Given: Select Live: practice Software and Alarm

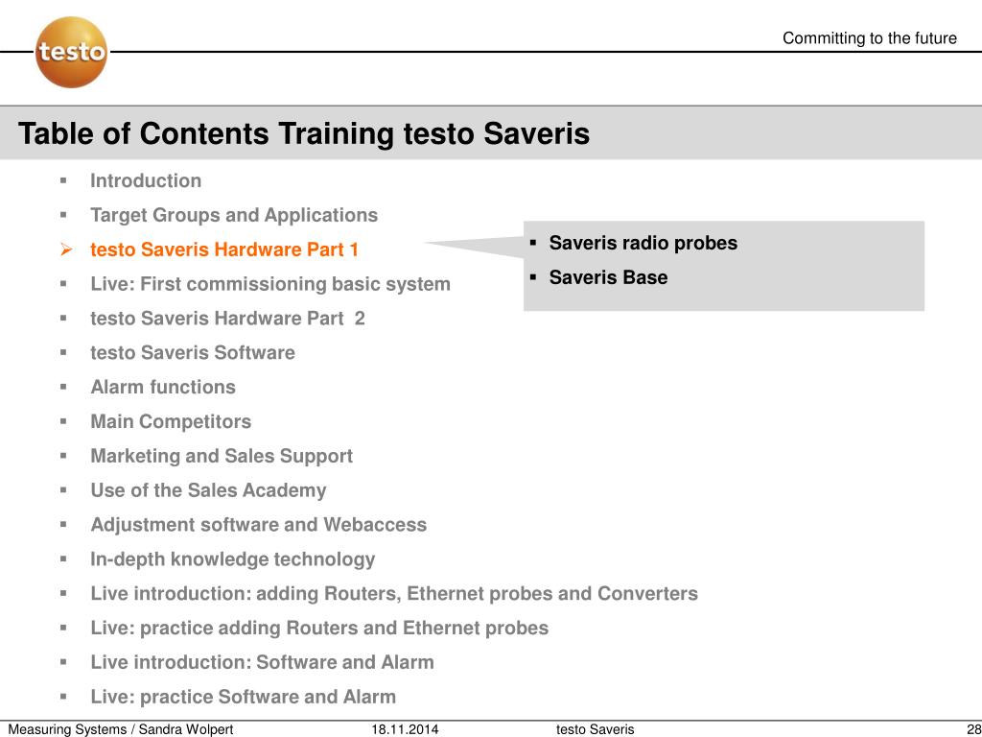Looking at the screenshot, I should (243, 697).
